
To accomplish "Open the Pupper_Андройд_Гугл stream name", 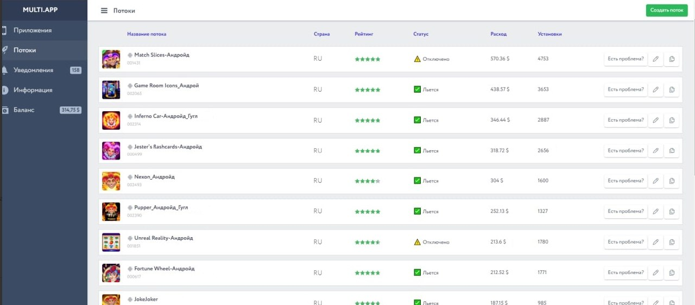I will 161,208.
